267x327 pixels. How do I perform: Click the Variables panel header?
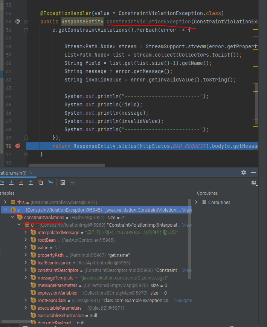(x=7, y=193)
